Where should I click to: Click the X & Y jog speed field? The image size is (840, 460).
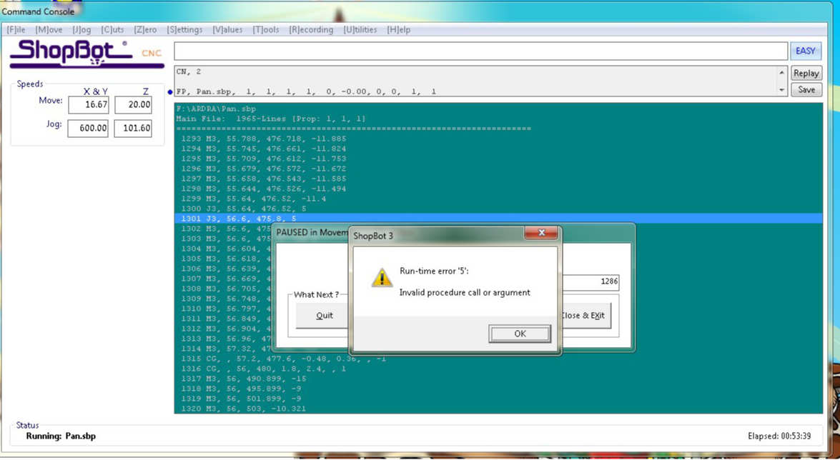click(x=88, y=129)
